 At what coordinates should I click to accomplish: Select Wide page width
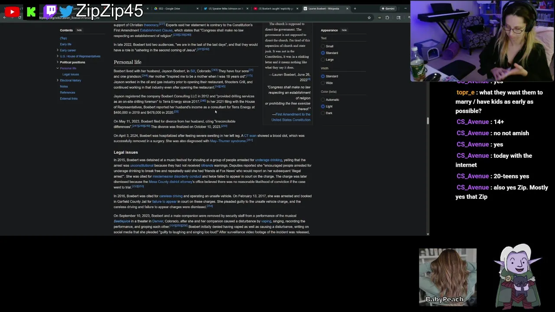(323, 83)
